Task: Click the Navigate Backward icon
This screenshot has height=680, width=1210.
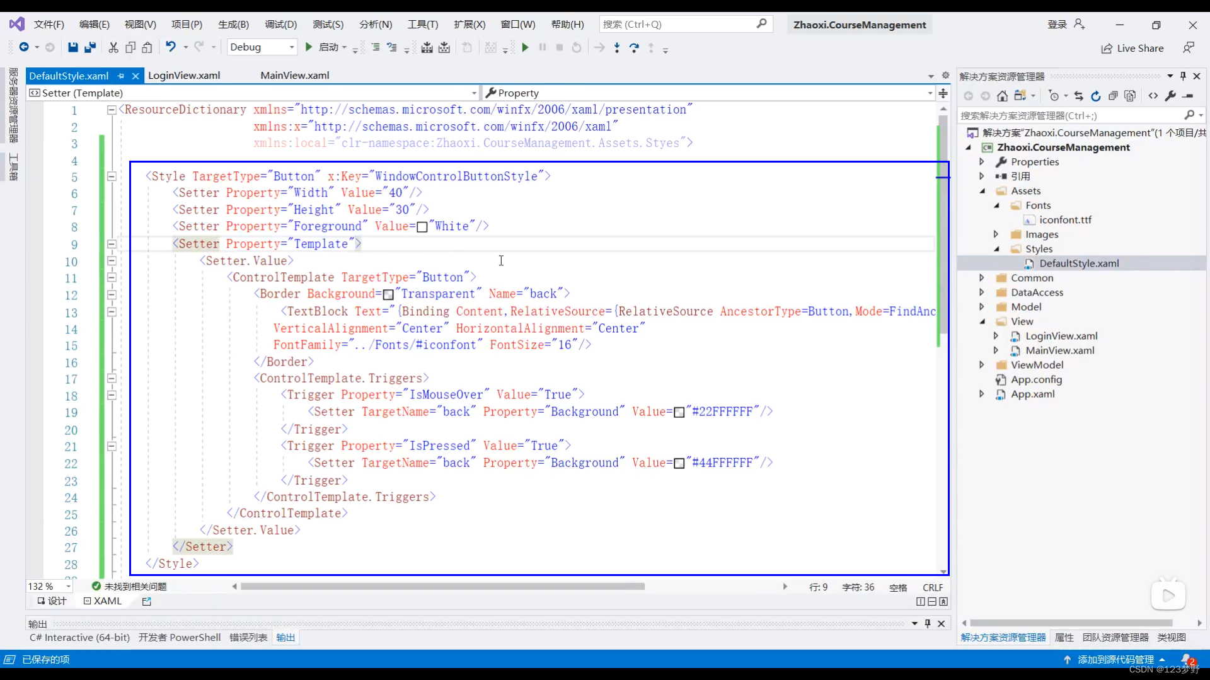Action: 24,47
